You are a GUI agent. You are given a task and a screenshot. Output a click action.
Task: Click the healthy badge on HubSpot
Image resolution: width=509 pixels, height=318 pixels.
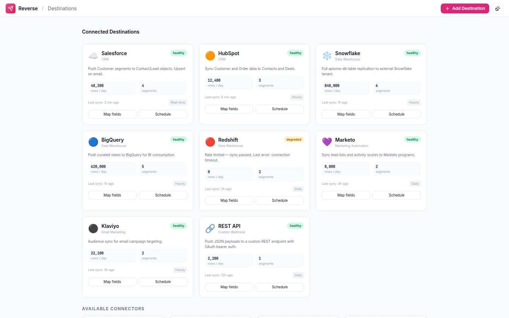[x=296, y=53]
